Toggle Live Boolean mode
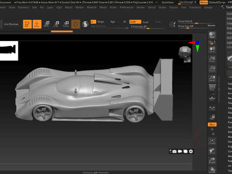The image size is (232, 174). tap(11, 24)
